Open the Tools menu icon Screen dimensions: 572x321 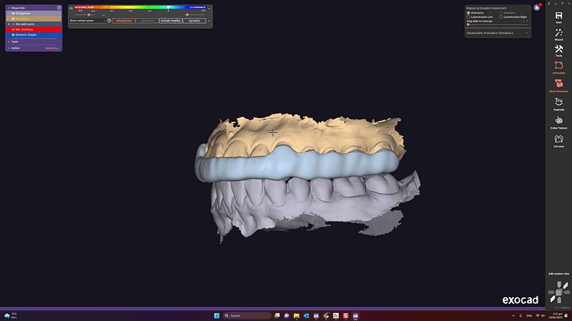click(x=558, y=50)
